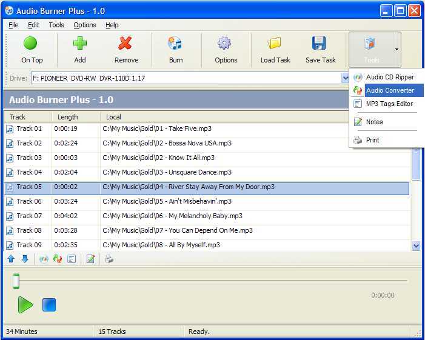This screenshot has width=425, height=340.
Task: Open the Drive selection combo box
Action: [190, 78]
